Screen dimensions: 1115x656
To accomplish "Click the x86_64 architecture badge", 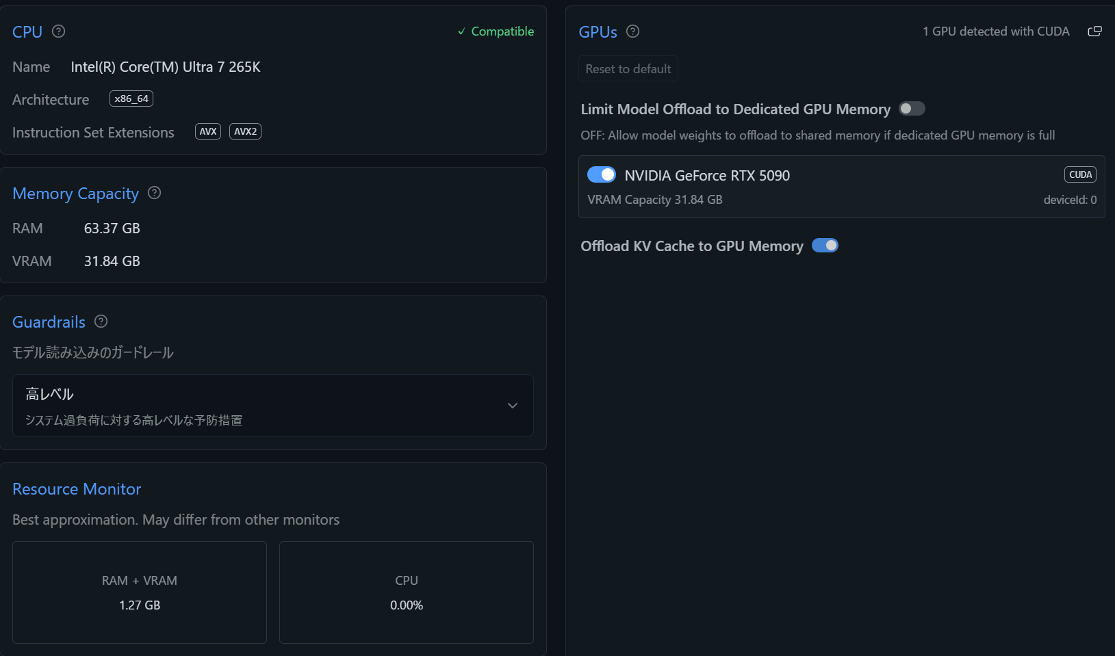I will coord(131,99).
